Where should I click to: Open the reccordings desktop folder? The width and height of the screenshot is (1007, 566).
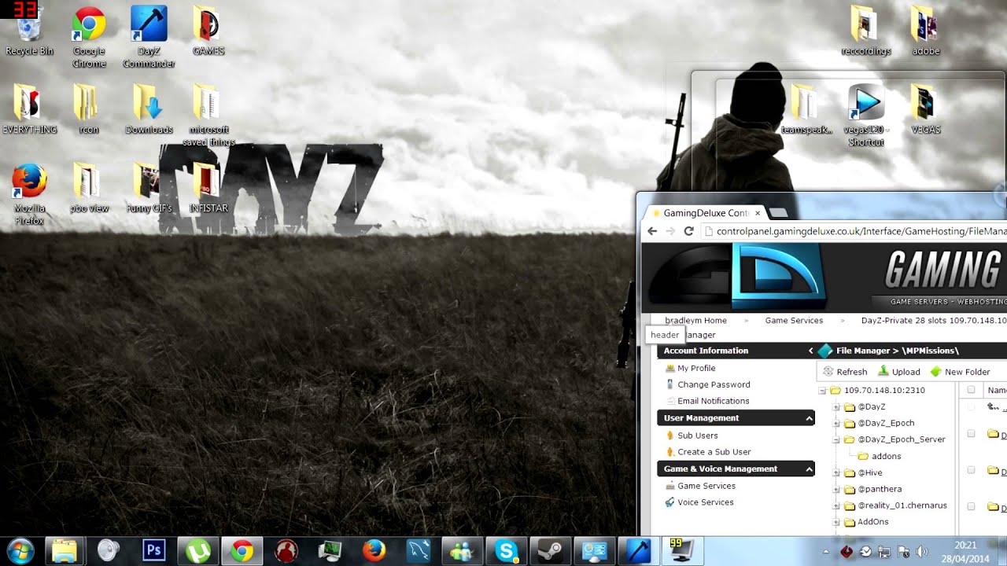click(x=866, y=31)
